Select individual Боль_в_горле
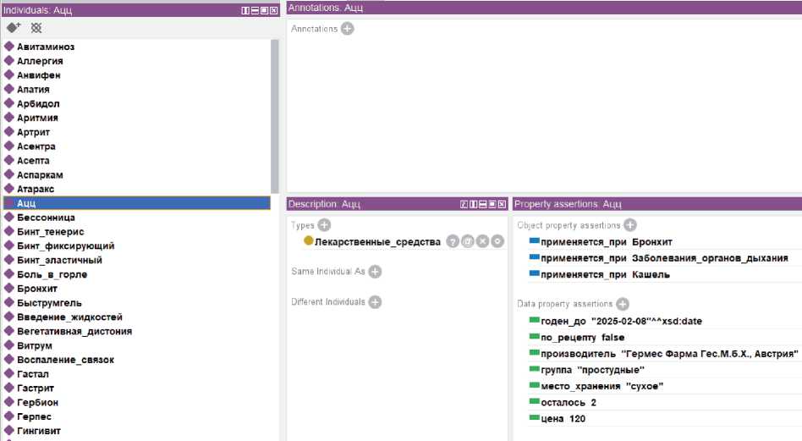802x441 pixels. [x=52, y=274]
